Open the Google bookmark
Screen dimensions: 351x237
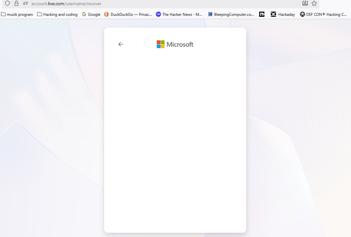[x=91, y=14]
